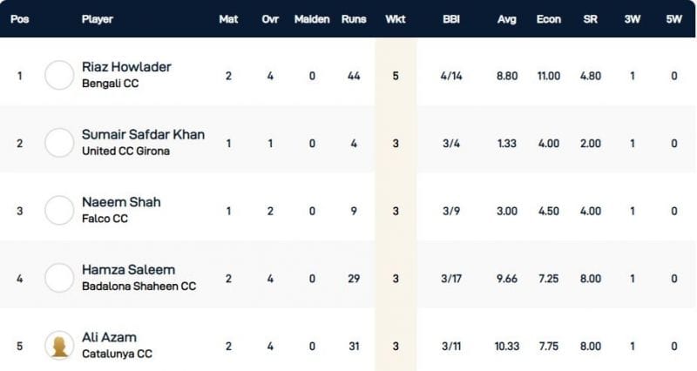The image size is (697, 371).
Task: Select the Naeem Shah player name
Action: 120,202
